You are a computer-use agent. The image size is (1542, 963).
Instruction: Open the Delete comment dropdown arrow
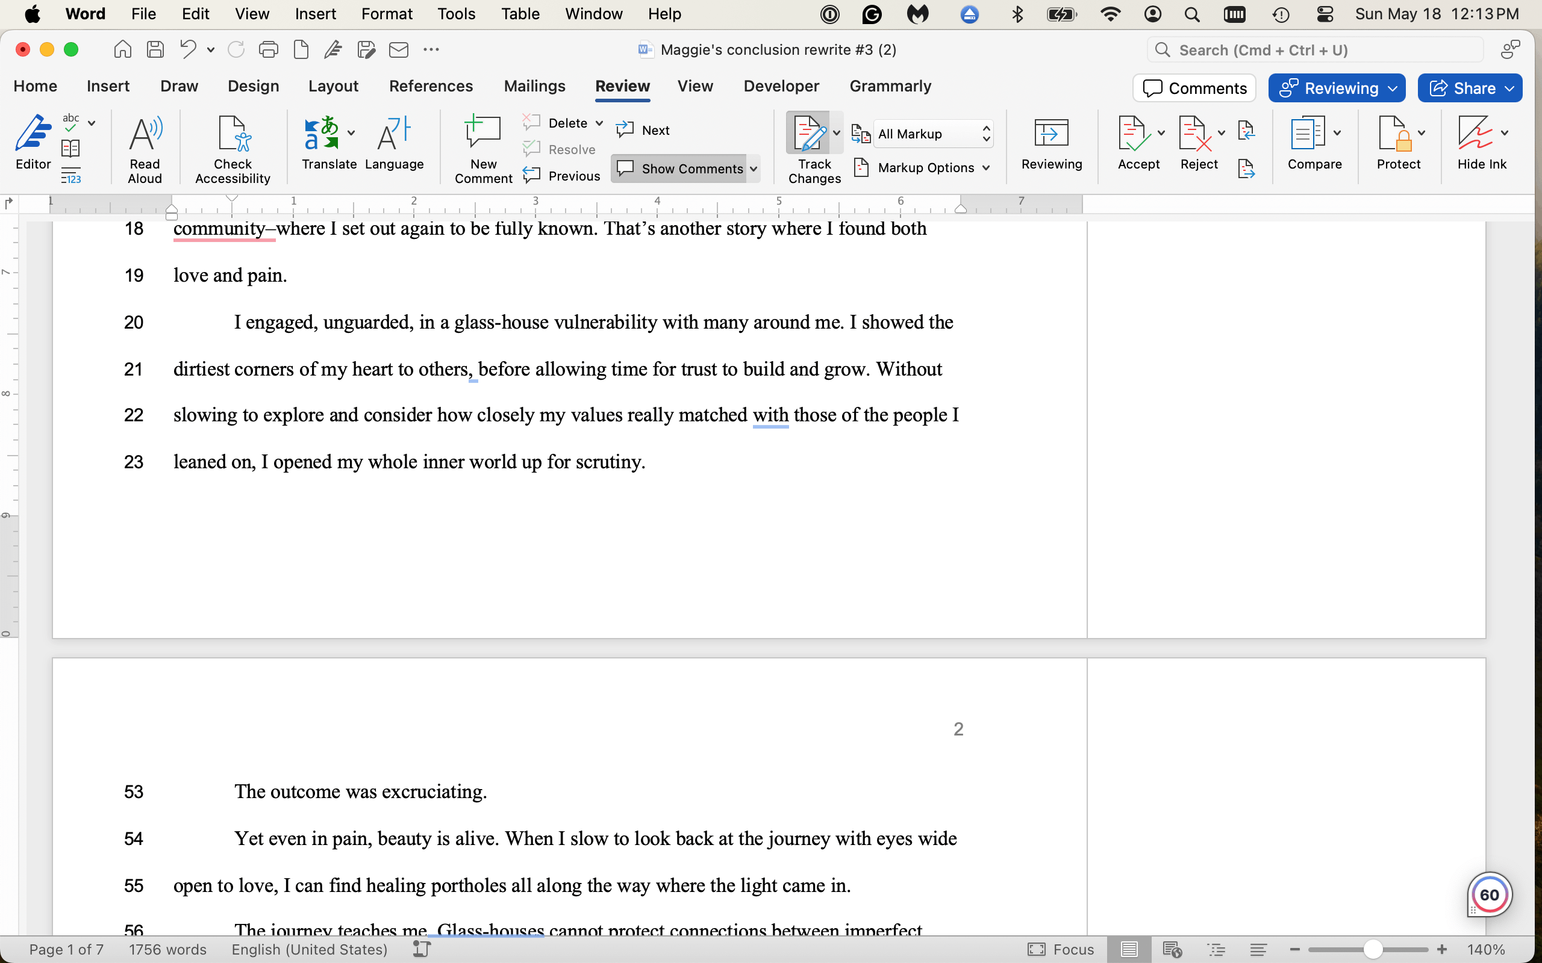pyautogui.click(x=599, y=123)
